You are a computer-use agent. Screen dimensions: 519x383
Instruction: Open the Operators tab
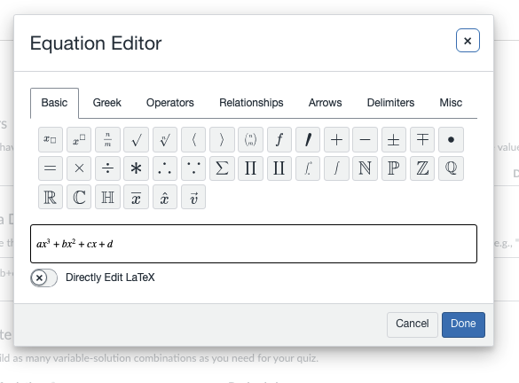[170, 103]
